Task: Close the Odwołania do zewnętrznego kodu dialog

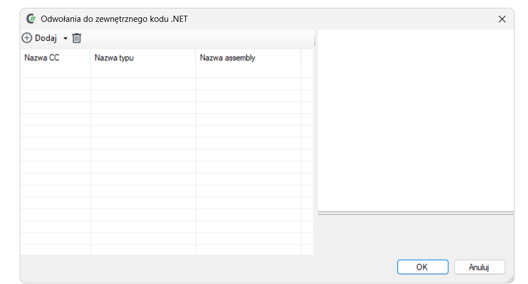Action: click(x=502, y=19)
